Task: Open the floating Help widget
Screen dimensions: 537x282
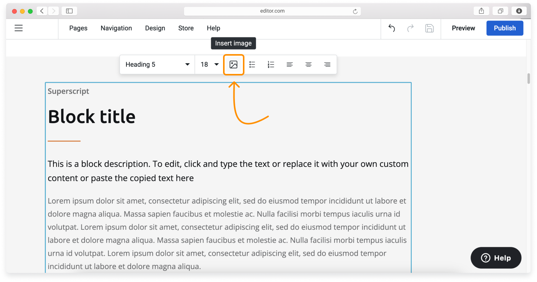Action: pyautogui.click(x=496, y=258)
